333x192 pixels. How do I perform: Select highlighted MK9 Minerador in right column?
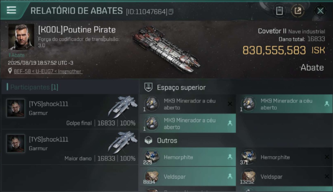[284, 104]
